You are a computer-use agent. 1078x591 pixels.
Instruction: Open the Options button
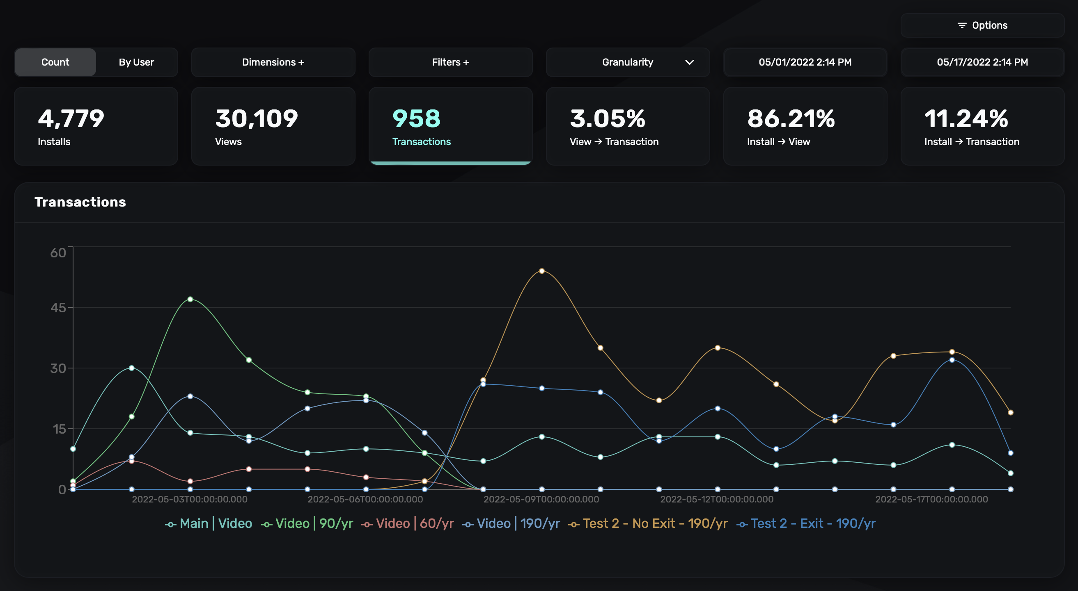pyautogui.click(x=982, y=25)
